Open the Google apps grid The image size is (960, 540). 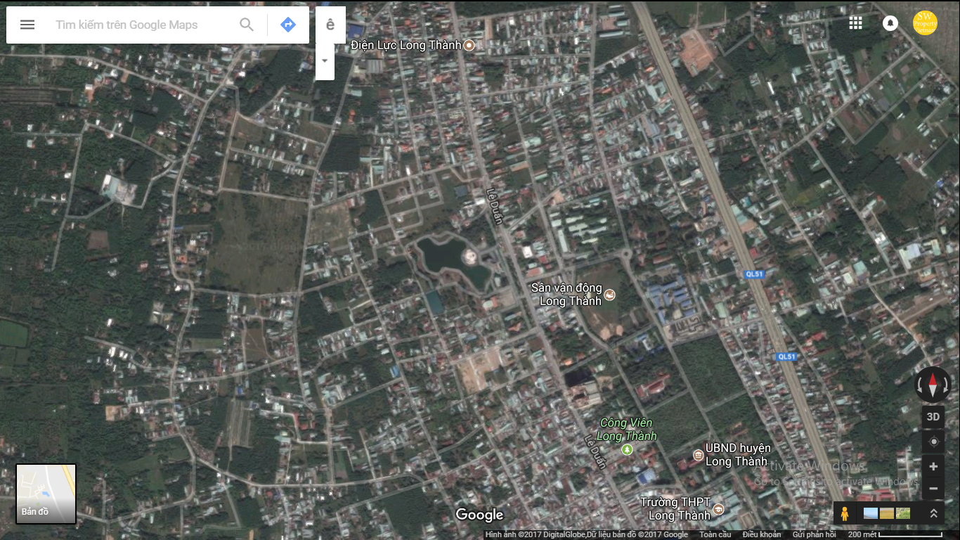coord(855,23)
